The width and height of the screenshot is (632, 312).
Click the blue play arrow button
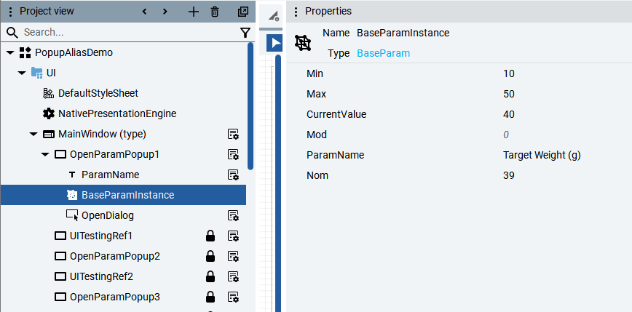point(275,43)
